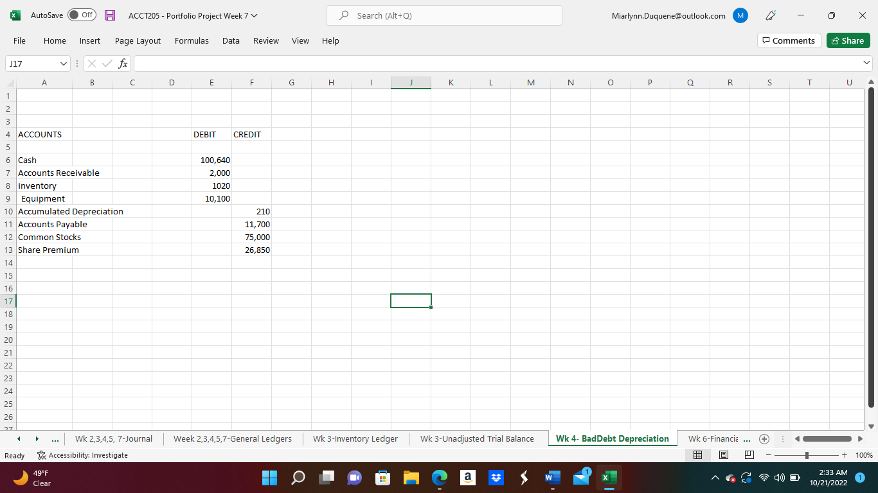Click next sheet navigation arrow
878x493 pixels.
[x=37, y=439]
